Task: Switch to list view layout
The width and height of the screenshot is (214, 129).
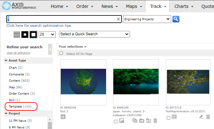Action: coord(17,34)
